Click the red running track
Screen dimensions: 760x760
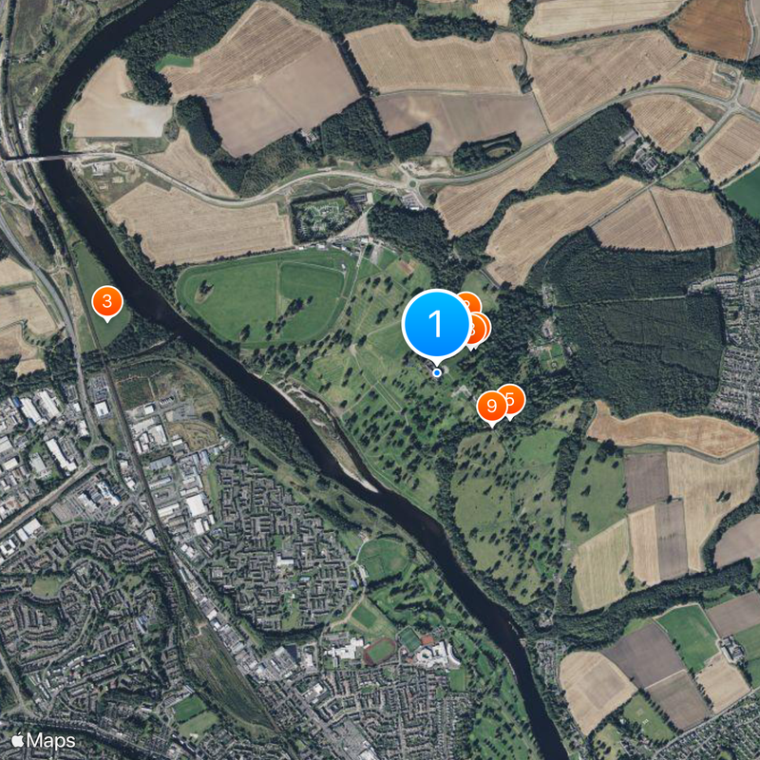tap(380, 651)
